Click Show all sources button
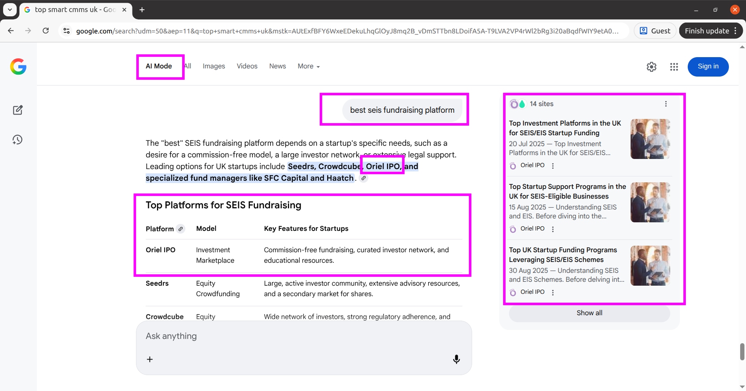 [x=589, y=313]
